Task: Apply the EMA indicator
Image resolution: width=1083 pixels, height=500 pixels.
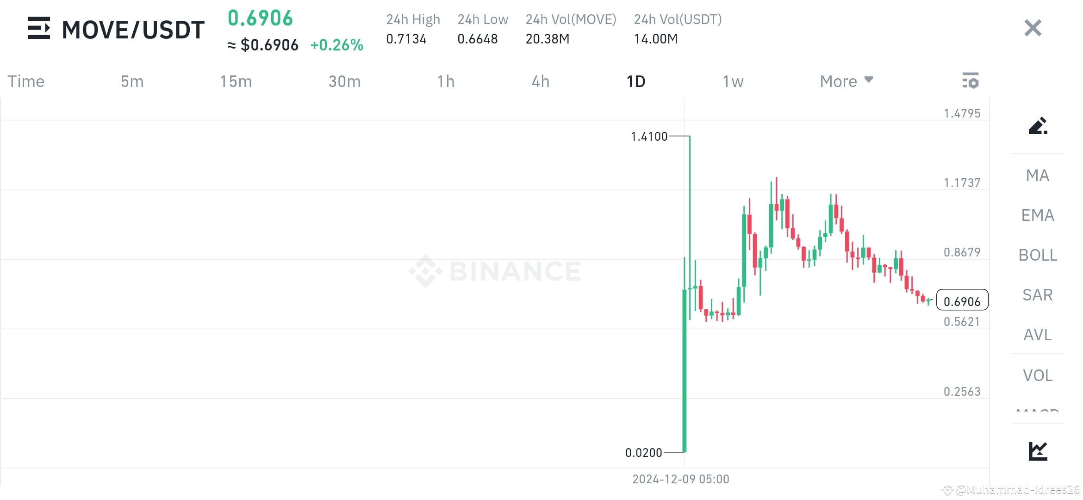Action: (x=1037, y=215)
